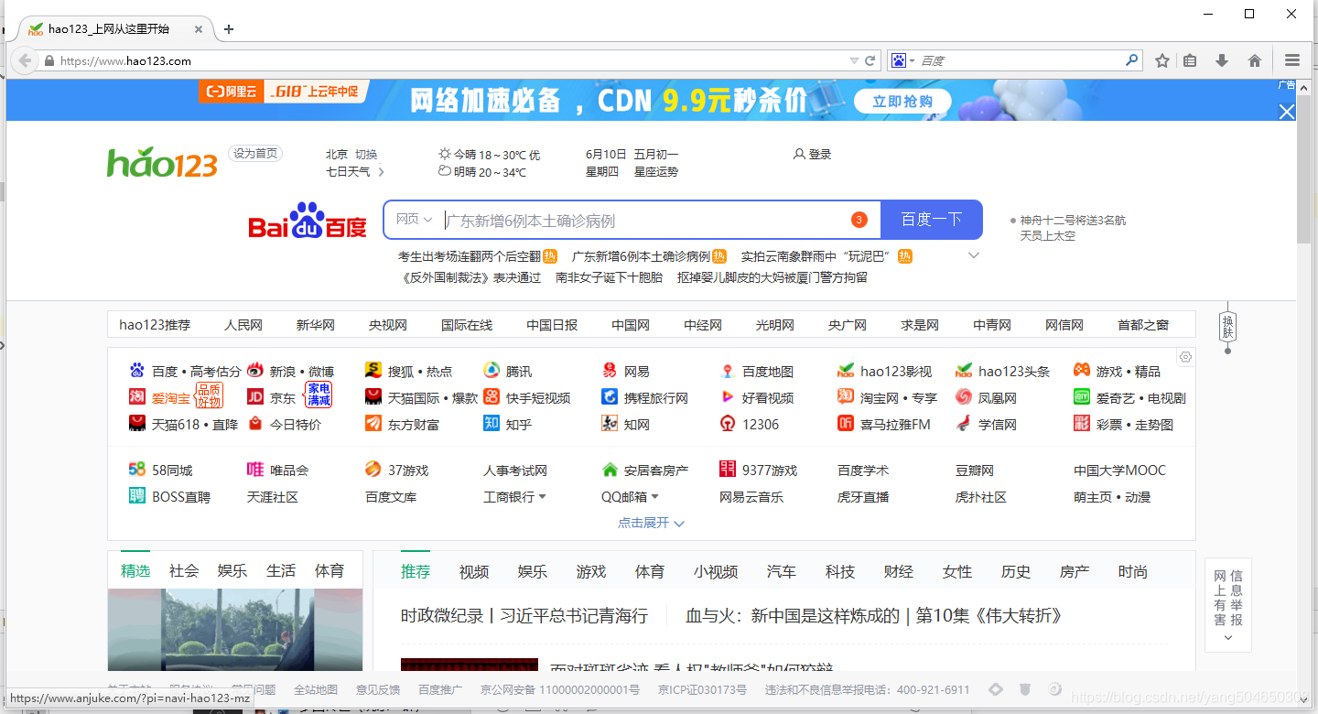Open headline 时政微纪录｜习近平总书记青海行

tap(524, 616)
